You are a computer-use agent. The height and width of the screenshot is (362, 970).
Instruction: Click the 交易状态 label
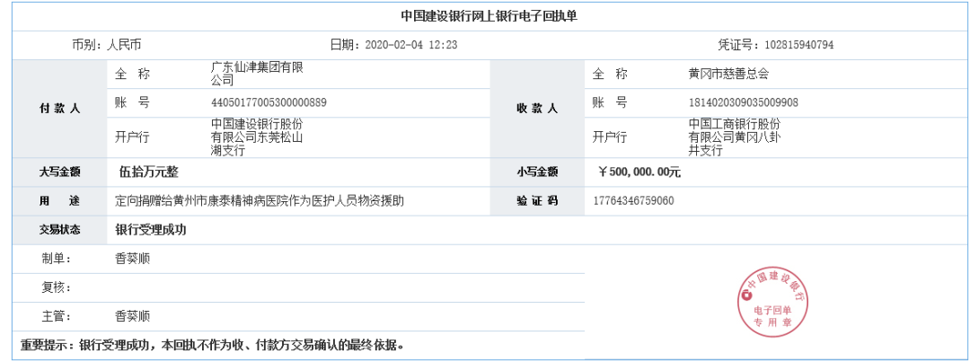pyautogui.click(x=59, y=230)
